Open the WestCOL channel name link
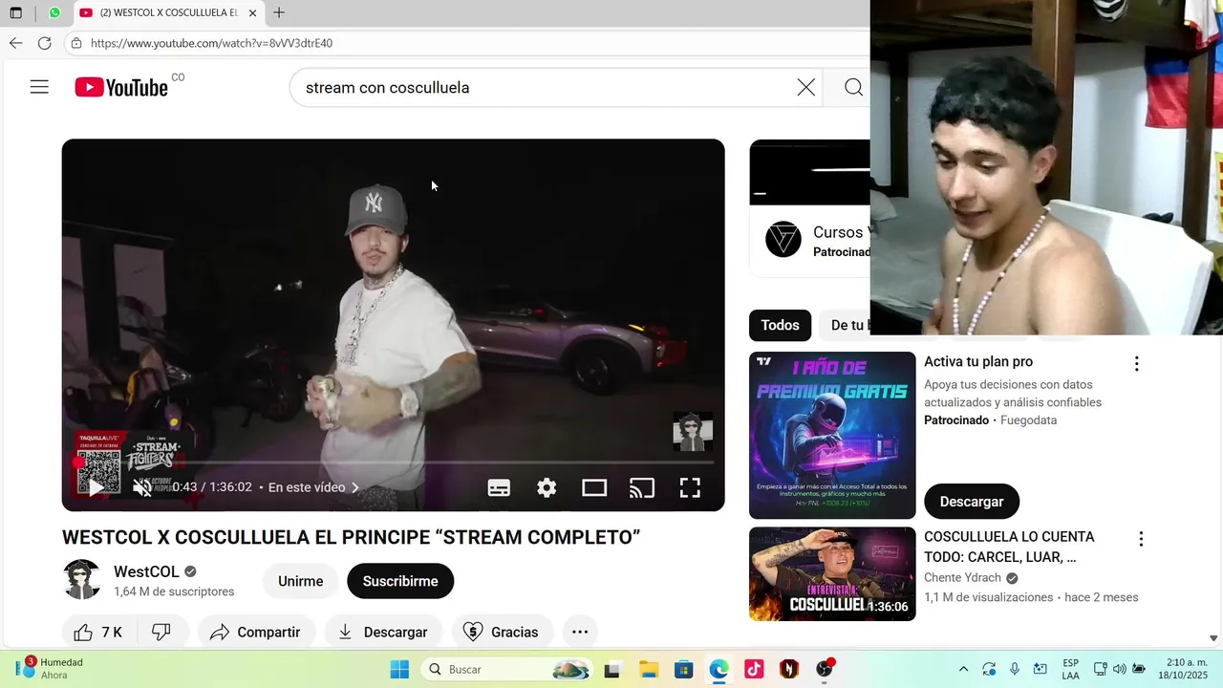 coord(146,571)
